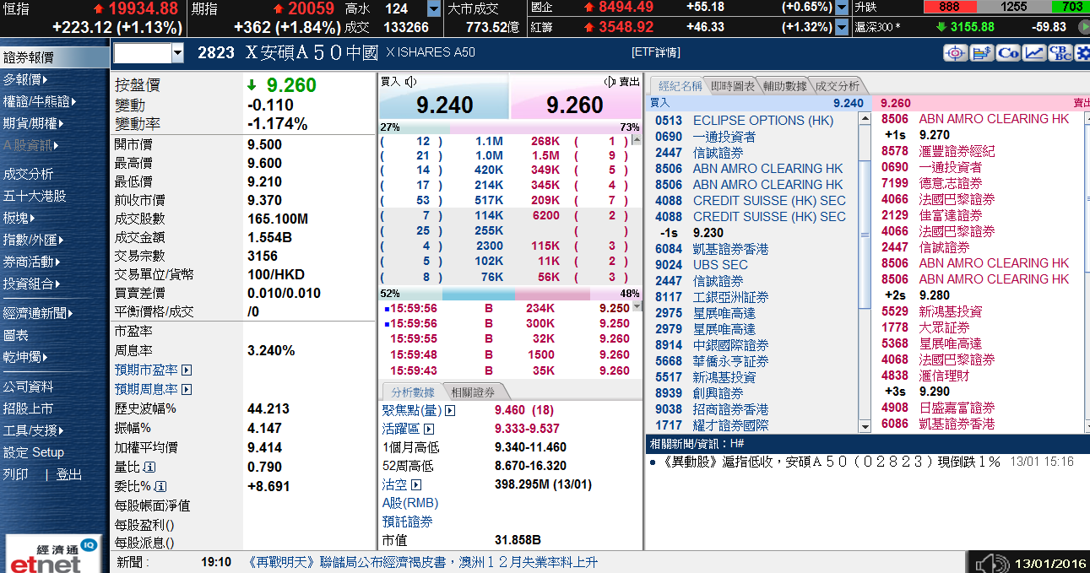The image size is (1090, 573).
Task: Switch to the 經紀名稱 tab
Action: (680, 86)
